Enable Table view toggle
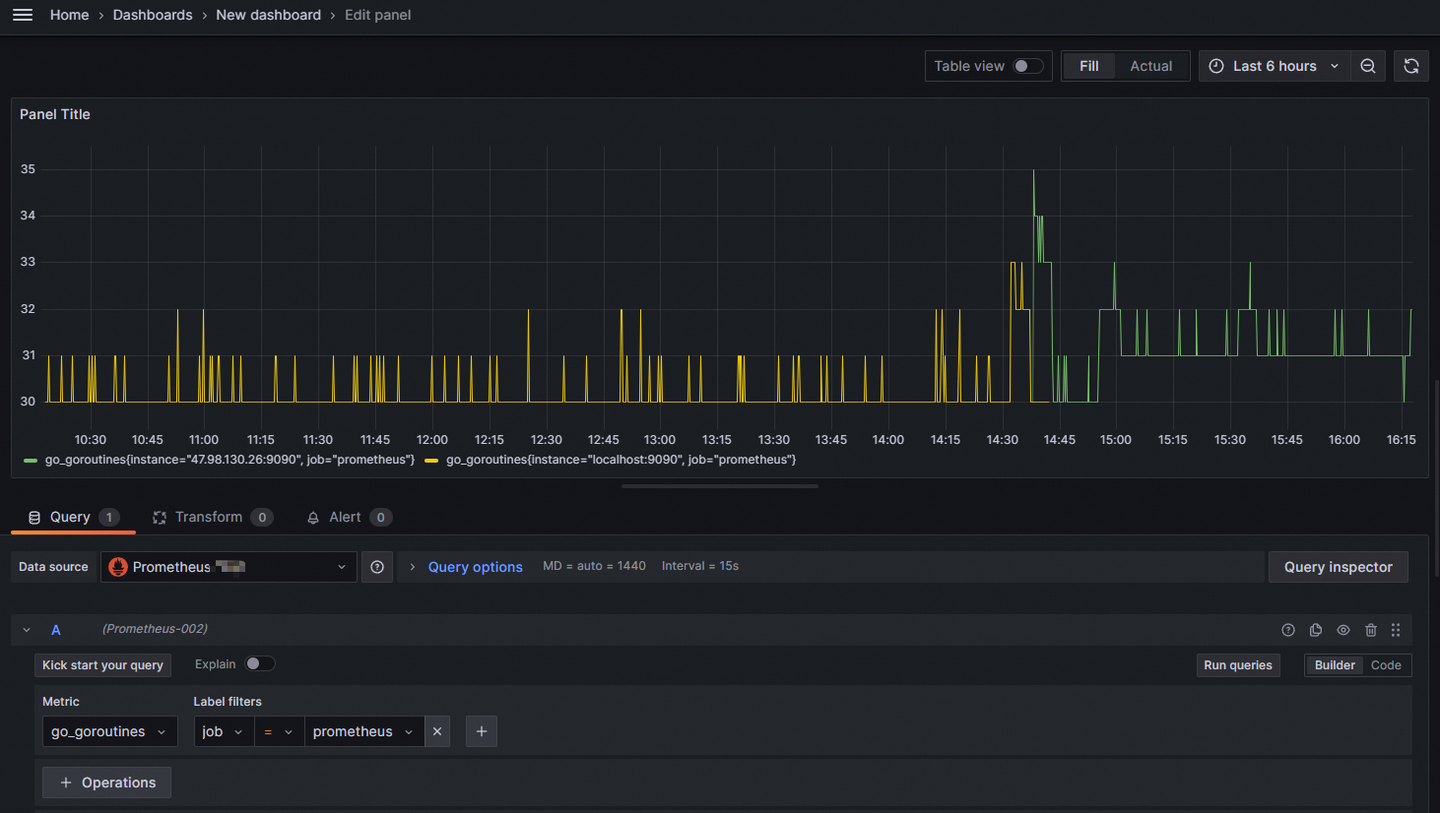 [x=1028, y=65]
